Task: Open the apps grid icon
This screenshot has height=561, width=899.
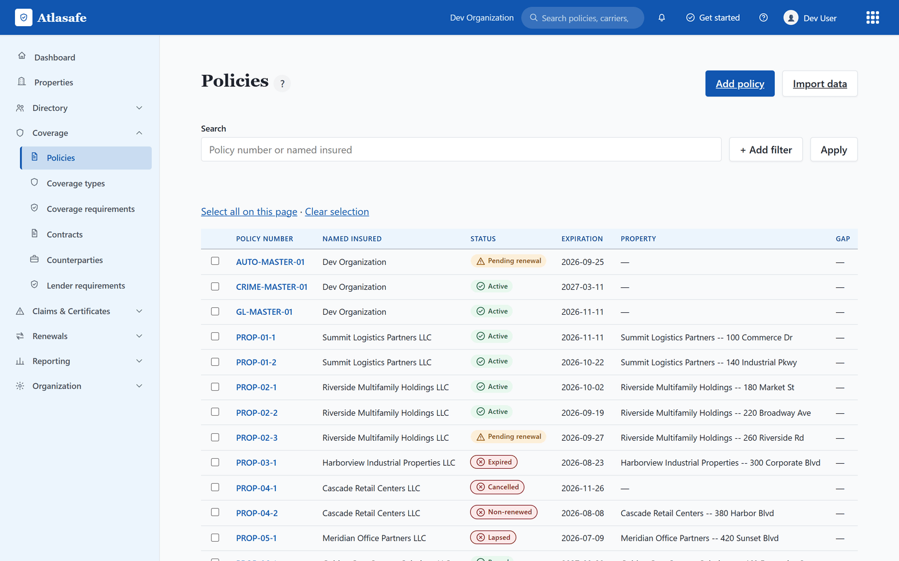Action: (873, 17)
